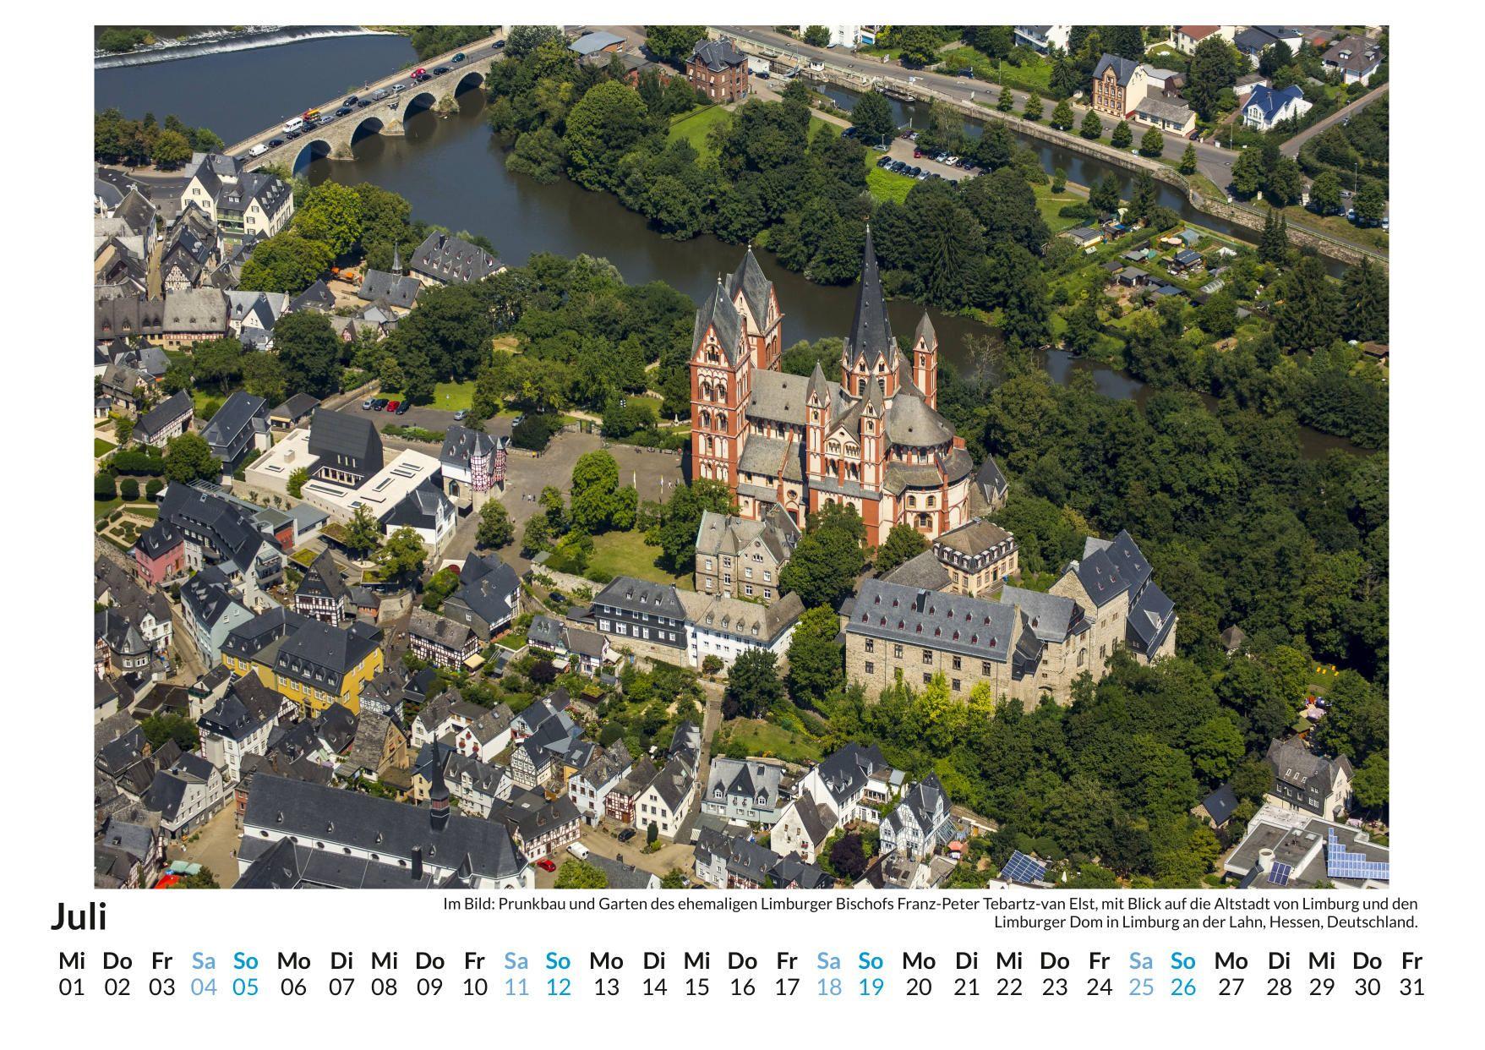
Task: Select Sunday date 05
Action: coord(245,987)
